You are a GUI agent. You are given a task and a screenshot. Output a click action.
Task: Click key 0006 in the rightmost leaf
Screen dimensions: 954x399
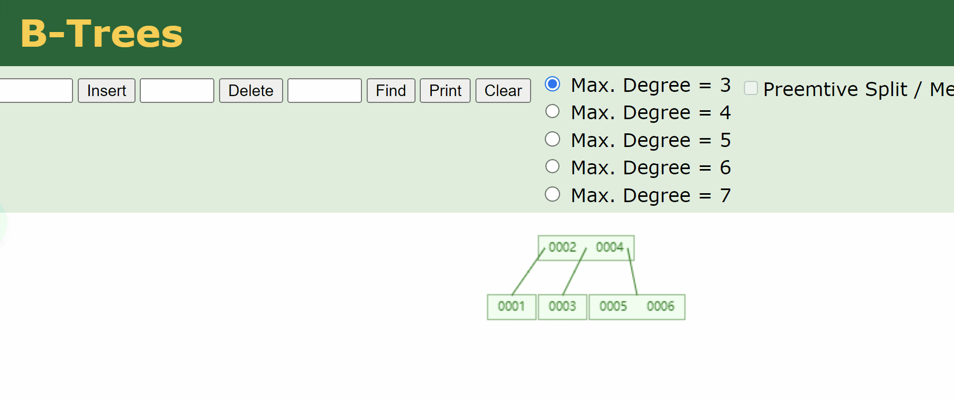coord(660,307)
